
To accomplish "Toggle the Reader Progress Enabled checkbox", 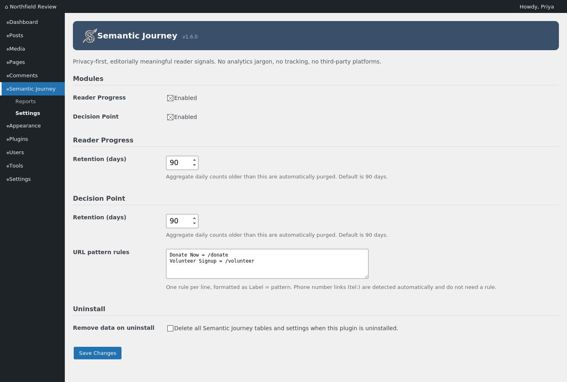I will point(171,98).
